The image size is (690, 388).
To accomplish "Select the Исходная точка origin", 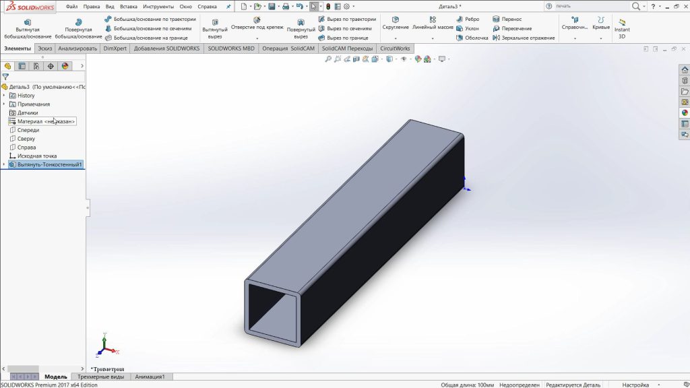I will tap(33, 156).
